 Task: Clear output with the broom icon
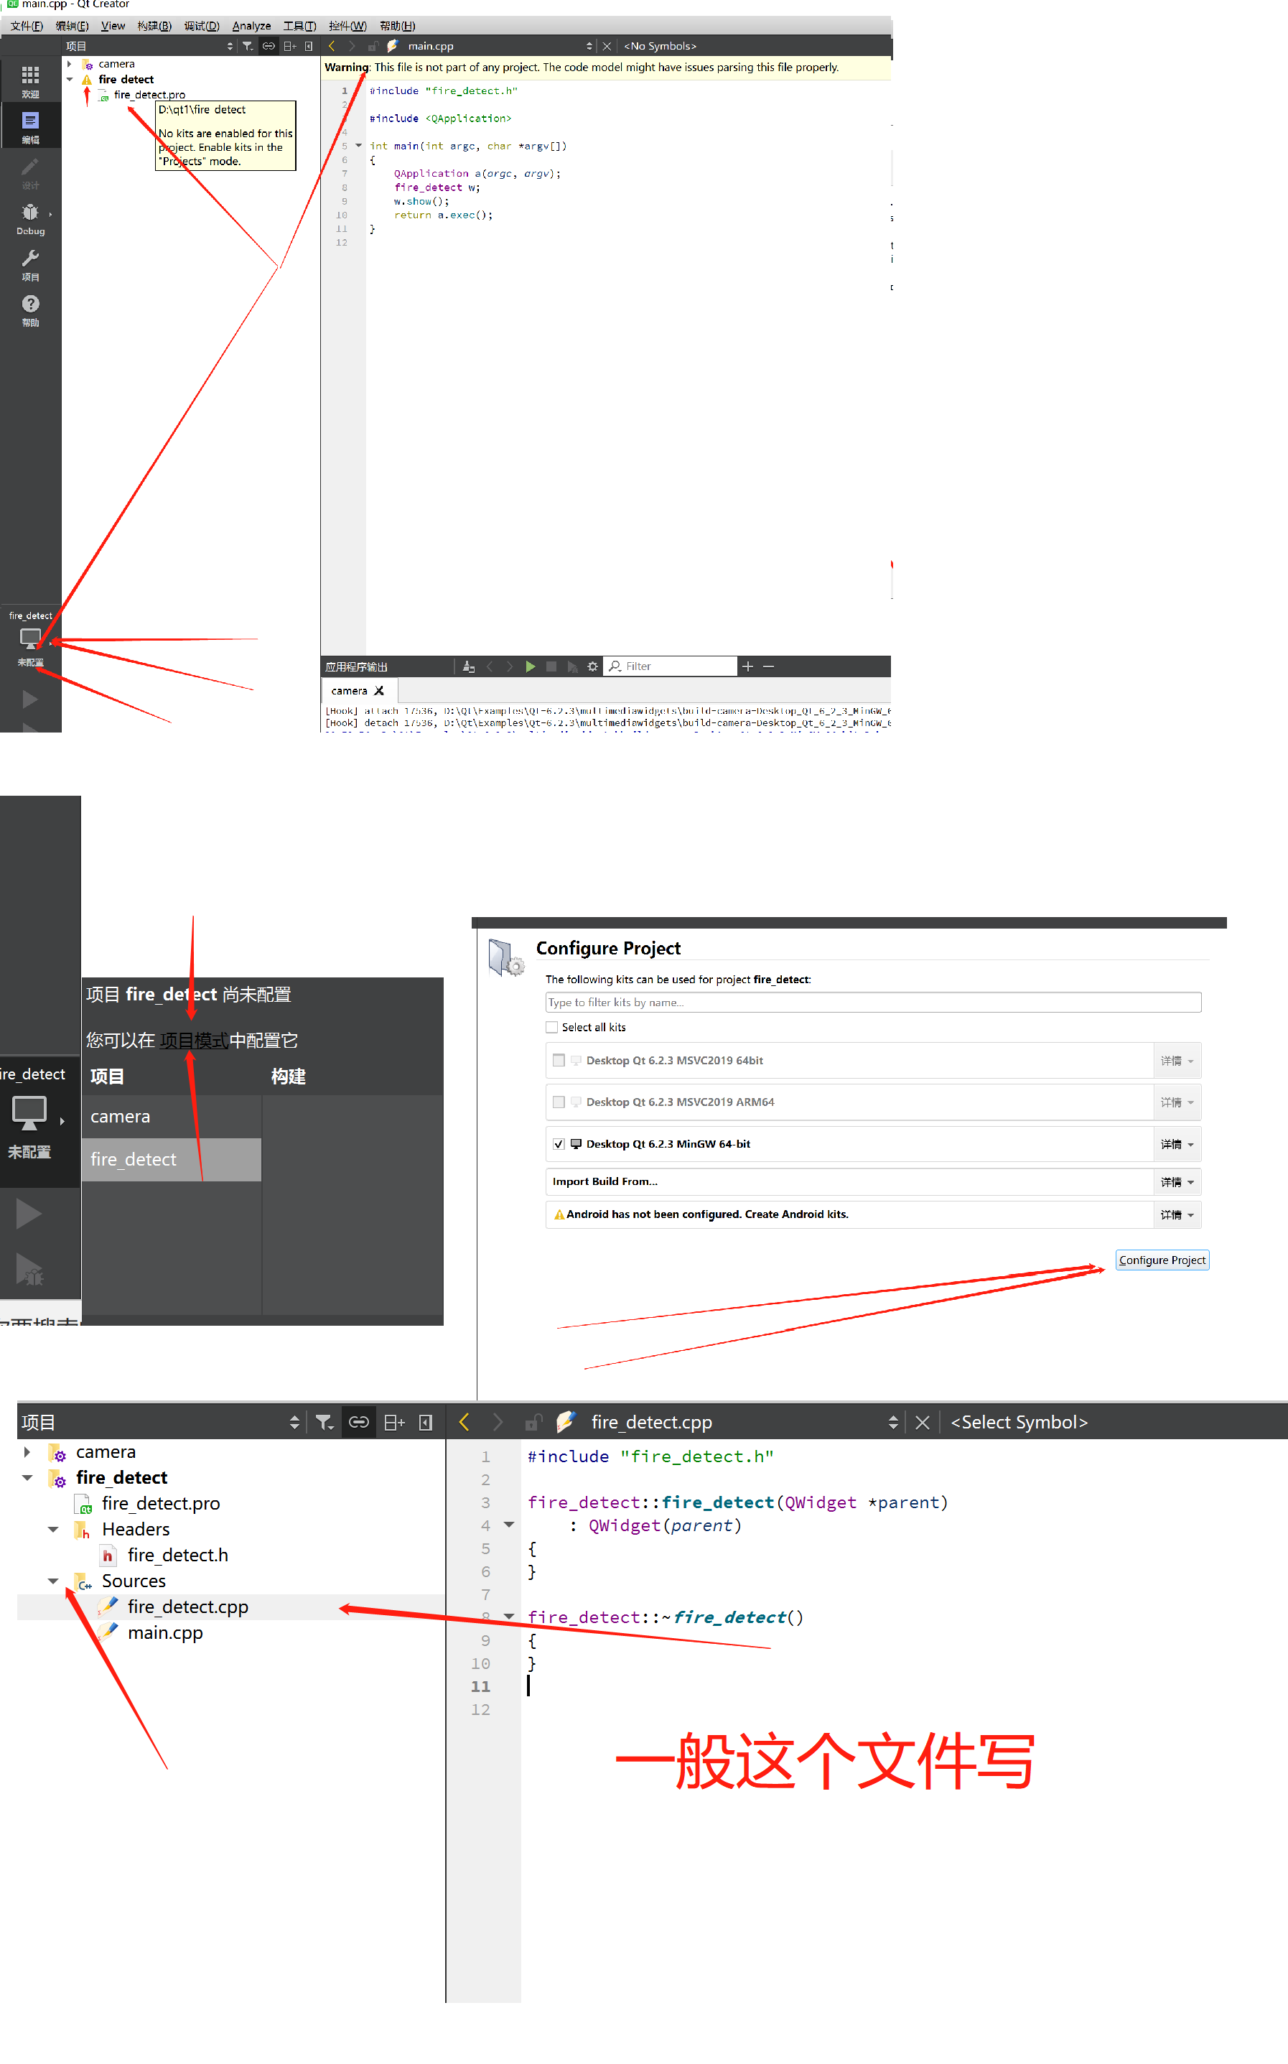[x=467, y=666]
